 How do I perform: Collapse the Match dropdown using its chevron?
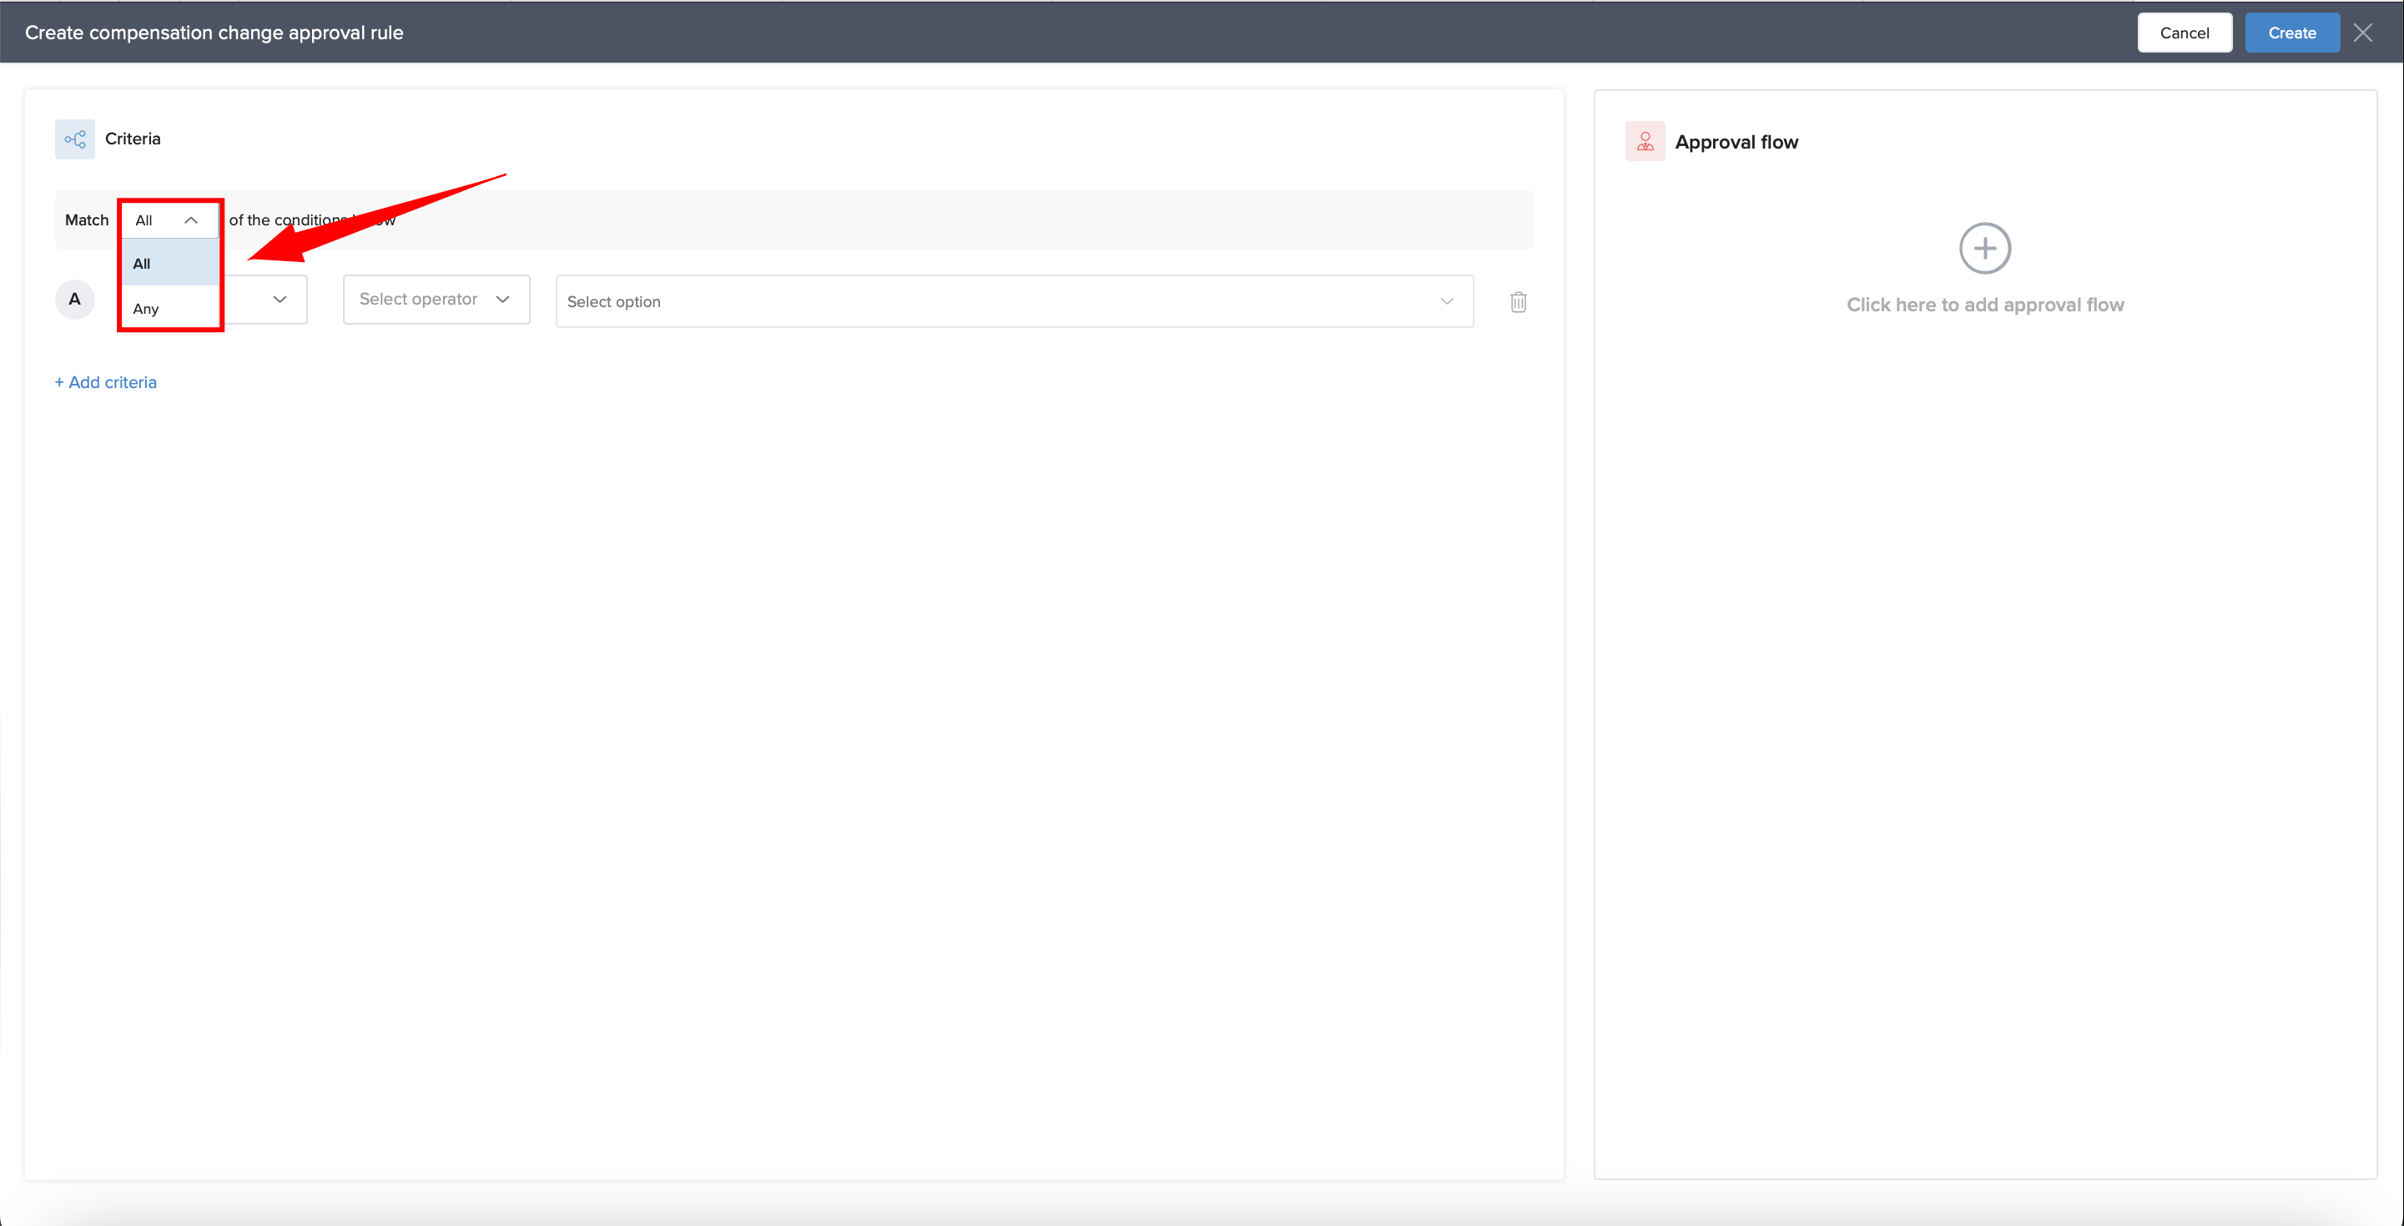[x=191, y=220]
